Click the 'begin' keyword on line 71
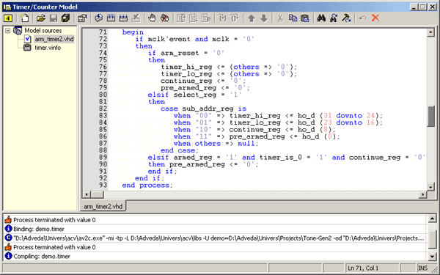440x275 pixels. 133,32
